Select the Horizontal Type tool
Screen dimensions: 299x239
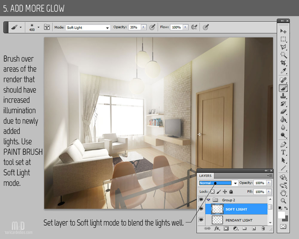(283, 152)
